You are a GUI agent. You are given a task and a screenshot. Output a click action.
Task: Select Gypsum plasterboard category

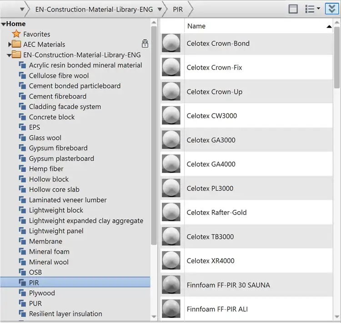61,159
